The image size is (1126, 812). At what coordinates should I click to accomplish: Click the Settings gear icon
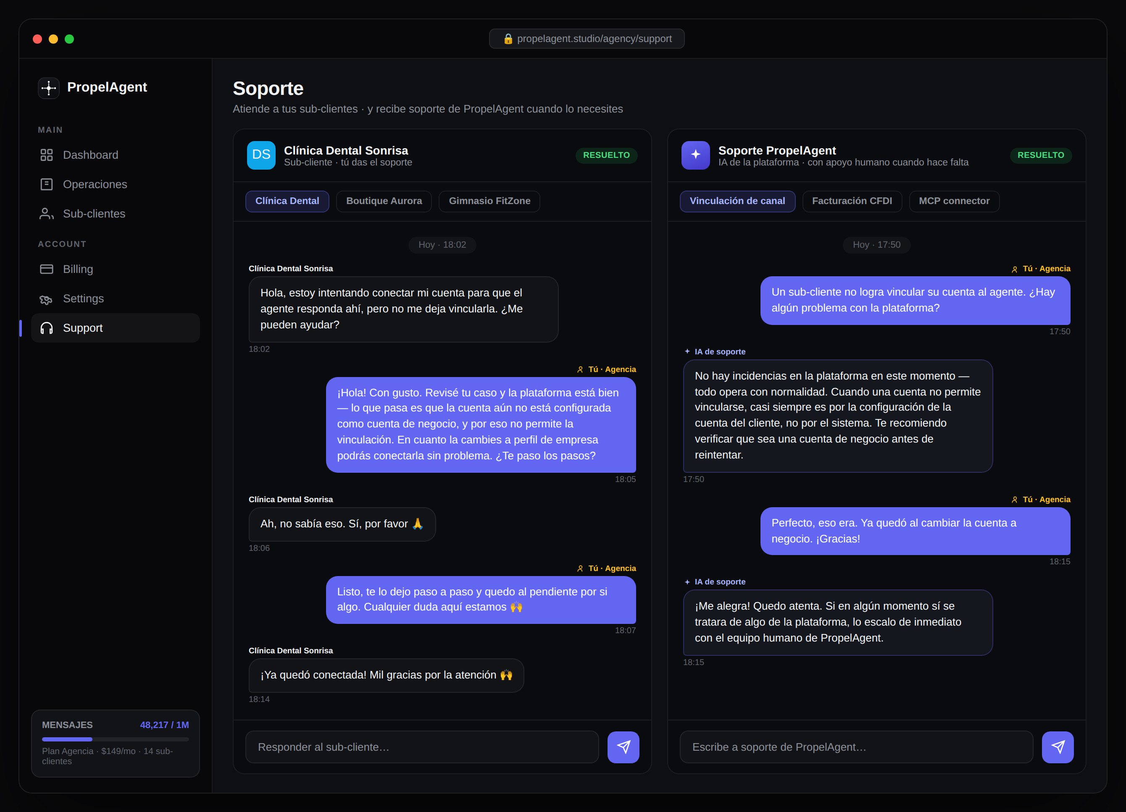pos(47,299)
